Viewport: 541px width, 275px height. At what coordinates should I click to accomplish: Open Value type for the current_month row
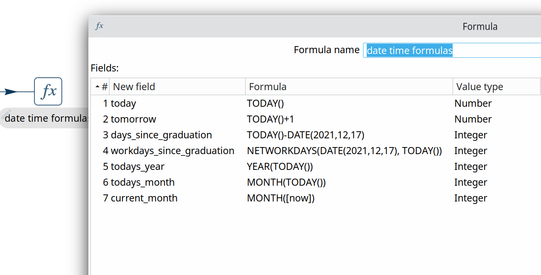coord(470,198)
